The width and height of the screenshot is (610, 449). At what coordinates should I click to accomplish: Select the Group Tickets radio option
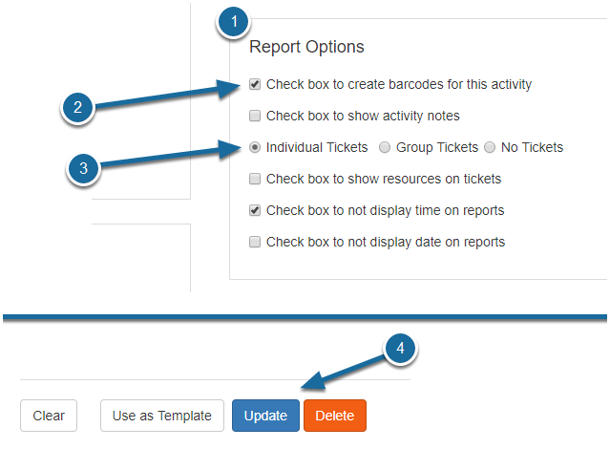click(x=385, y=147)
